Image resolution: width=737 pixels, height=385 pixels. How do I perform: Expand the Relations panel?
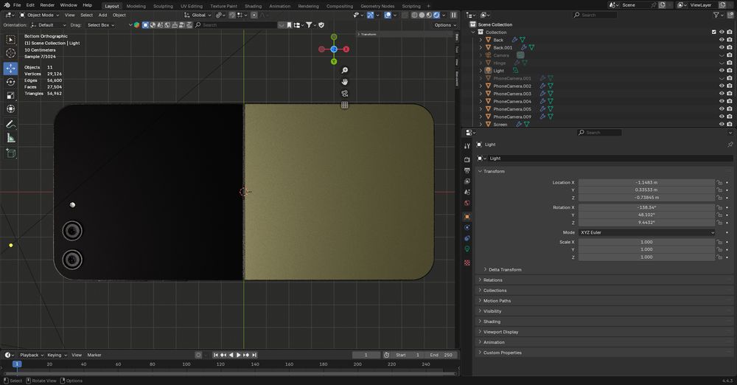coord(492,280)
